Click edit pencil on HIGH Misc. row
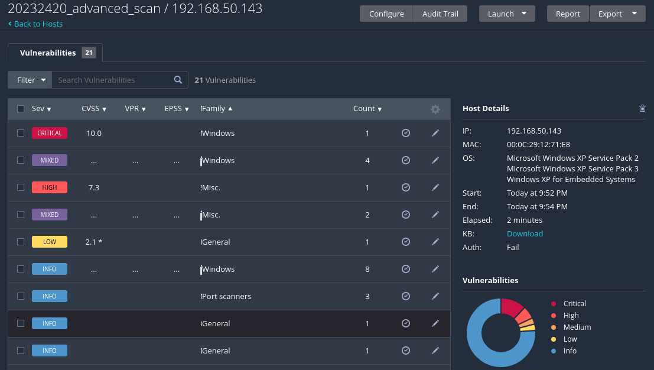 click(435, 187)
